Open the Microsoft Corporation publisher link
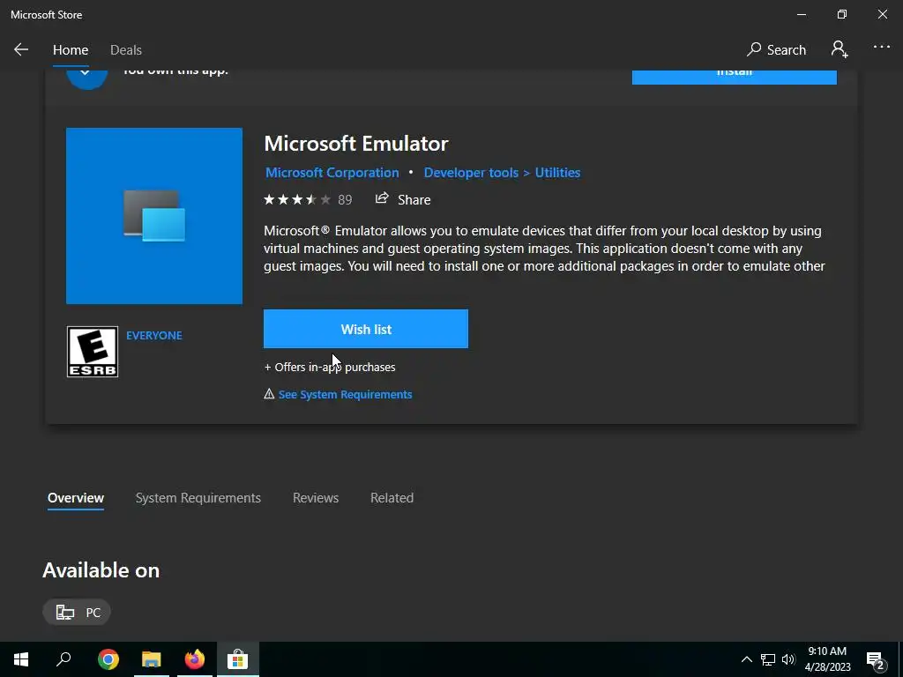903x677 pixels. pyautogui.click(x=332, y=173)
